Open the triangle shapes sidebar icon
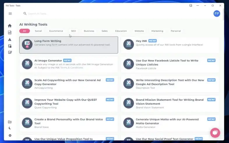The image size is (229, 143). click(x=10, y=39)
